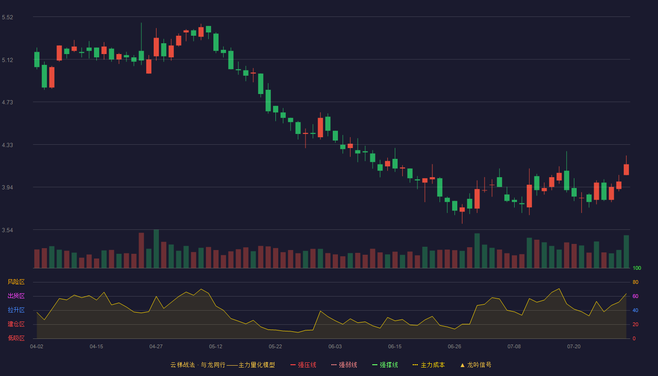
Task: Click the 60 value on the indicator scale
Action: click(x=635, y=297)
